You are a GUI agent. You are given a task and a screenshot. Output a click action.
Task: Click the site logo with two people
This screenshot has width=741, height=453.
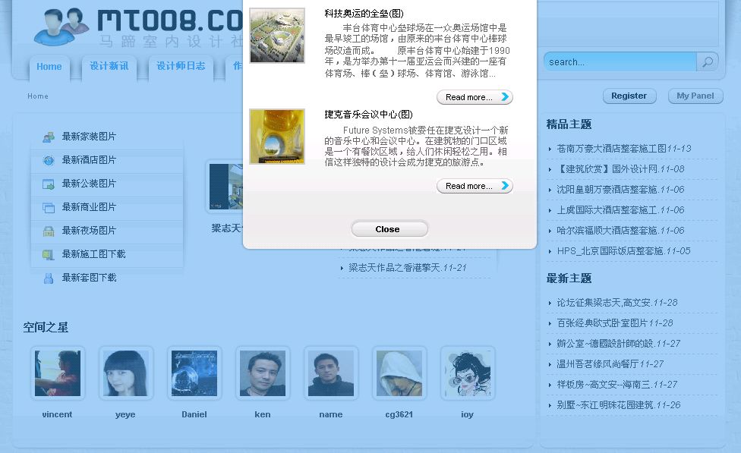coord(61,26)
